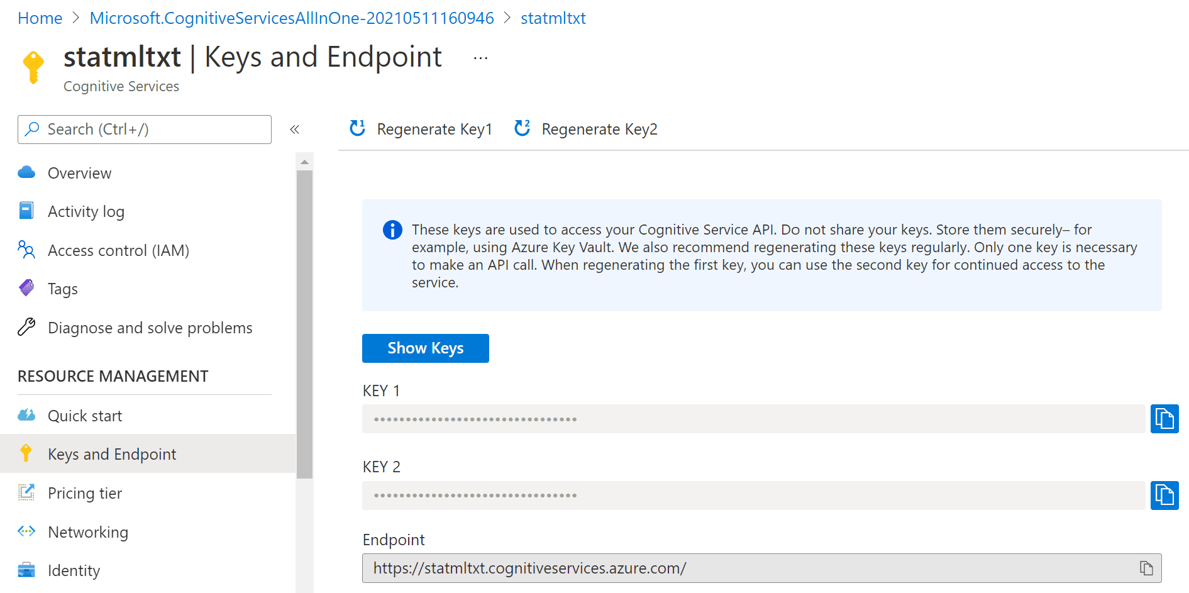Click the Diagnose wrench icon

(26, 327)
